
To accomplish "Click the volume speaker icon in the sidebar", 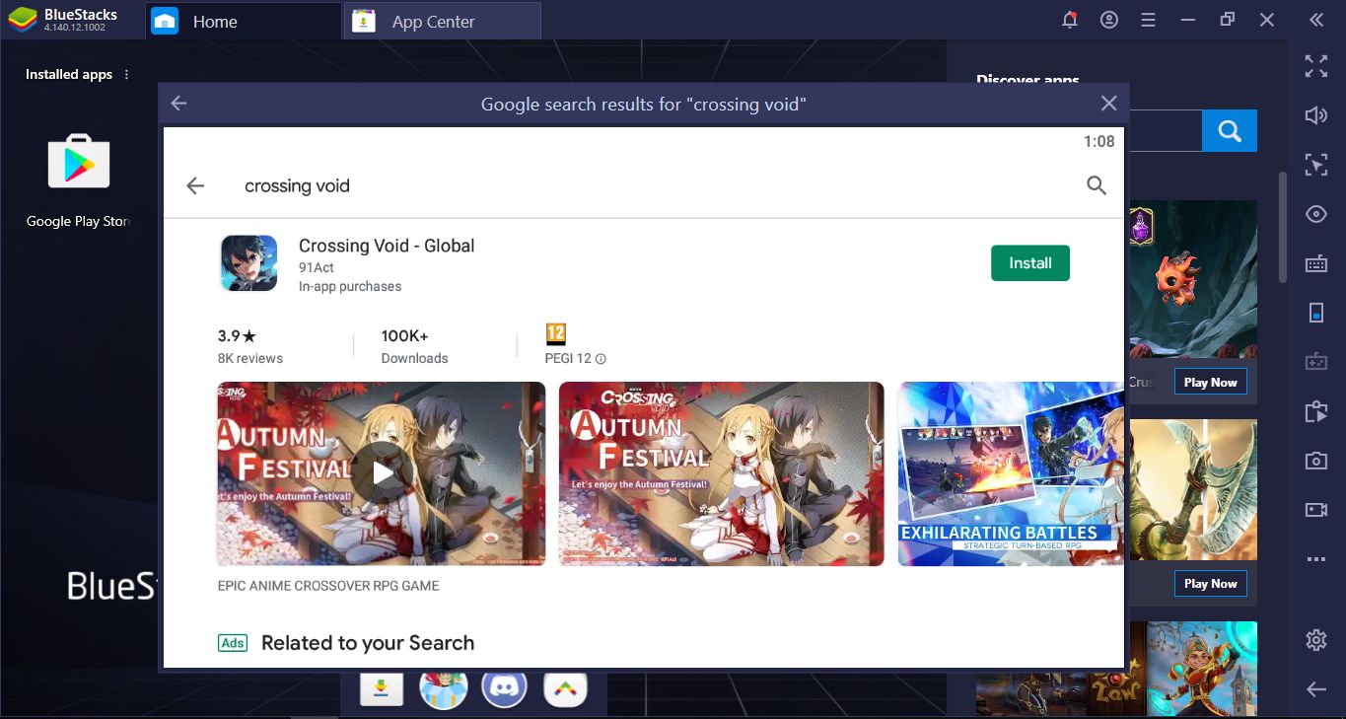I will 1316,115.
